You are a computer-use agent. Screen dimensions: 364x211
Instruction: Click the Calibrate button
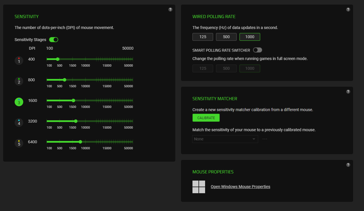pyautogui.click(x=206, y=118)
